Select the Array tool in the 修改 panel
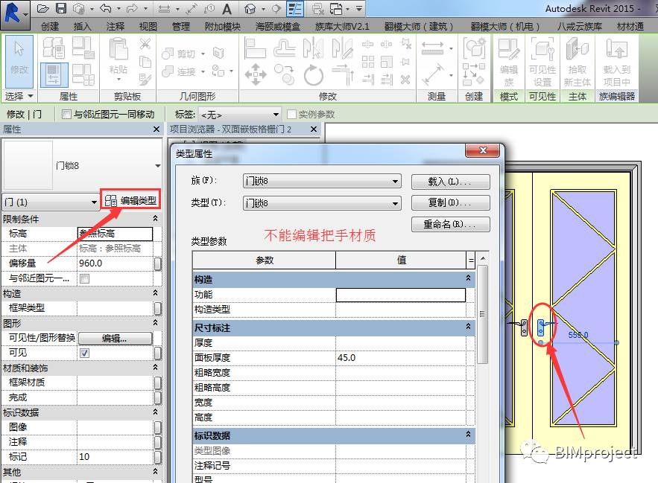This screenshot has height=483, width=658. pyautogui.click(x=368, y=62)
